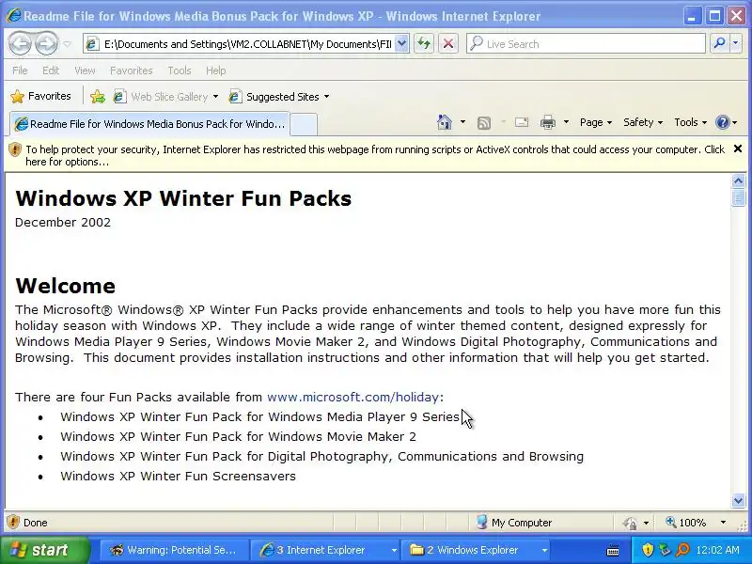This screenshot has width=752, height=564.
Task: Expand Home button dropdown arrow
Action: coord(462,122)
